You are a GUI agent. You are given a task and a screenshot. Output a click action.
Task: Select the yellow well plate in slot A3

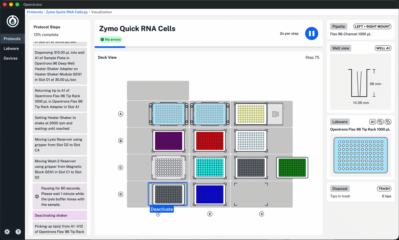coord(251,114)
